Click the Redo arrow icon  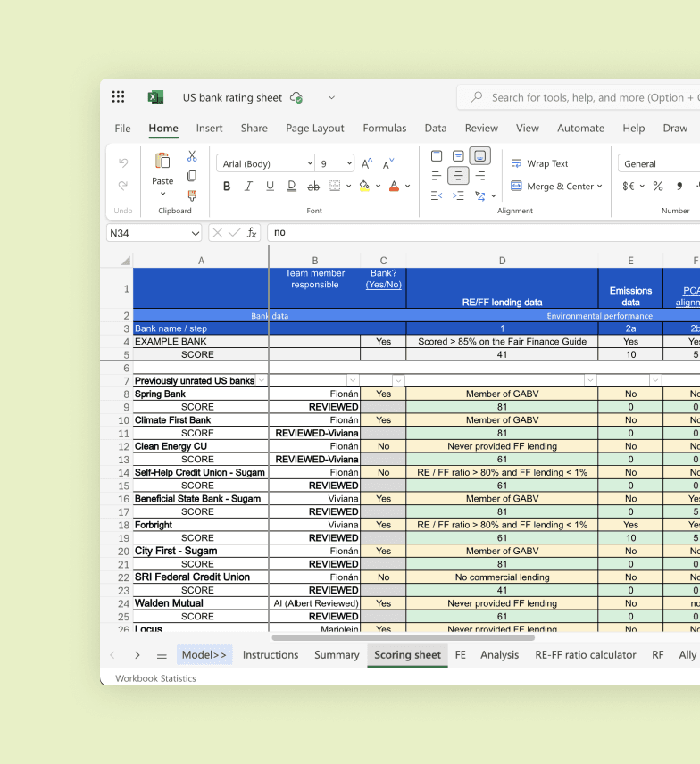click(x=123, y=185)
